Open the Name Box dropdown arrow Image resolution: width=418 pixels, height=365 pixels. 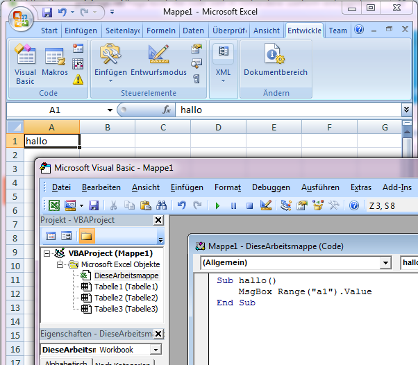pos(110,110)
